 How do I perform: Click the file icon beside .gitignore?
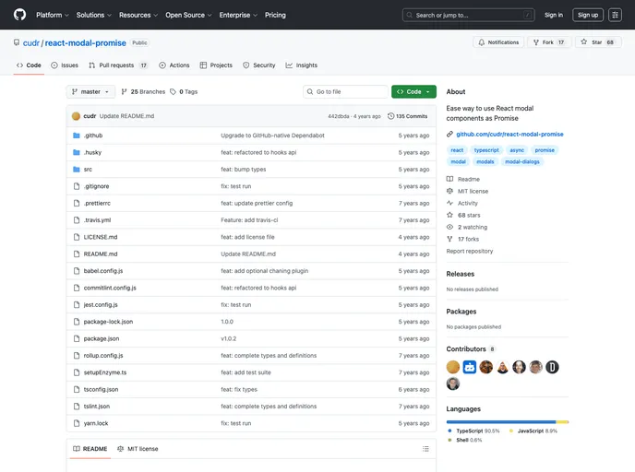(76, 186)
